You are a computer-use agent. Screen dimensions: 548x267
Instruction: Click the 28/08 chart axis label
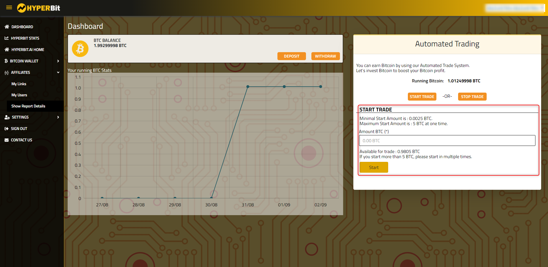[138, 205]
